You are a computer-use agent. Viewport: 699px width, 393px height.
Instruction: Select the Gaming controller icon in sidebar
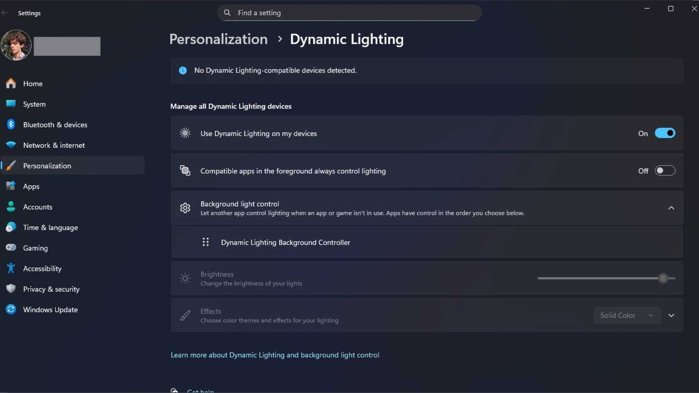(x=11, y=248)
